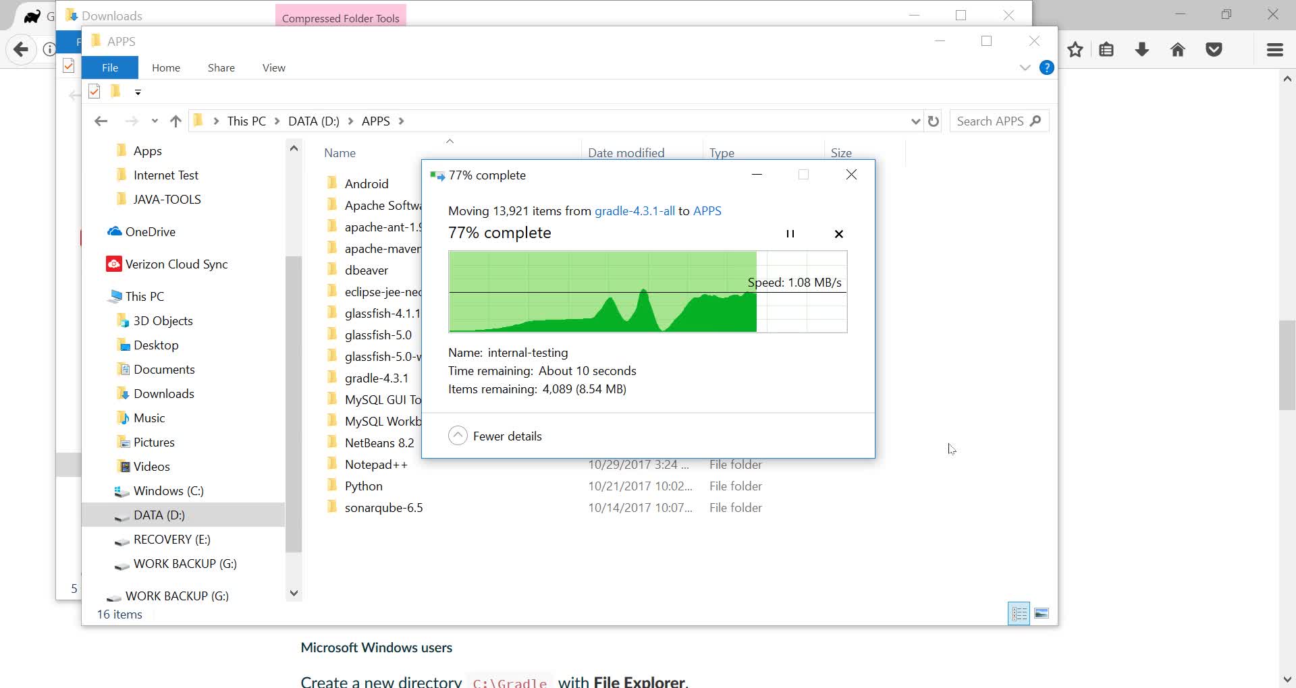Select details view in status bar
The width and height of the screenshot is (1296, 688).
click(1019, 614)
